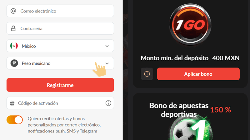Open the activation code info icon
The image size is (250, 140).
coord(108,103)
